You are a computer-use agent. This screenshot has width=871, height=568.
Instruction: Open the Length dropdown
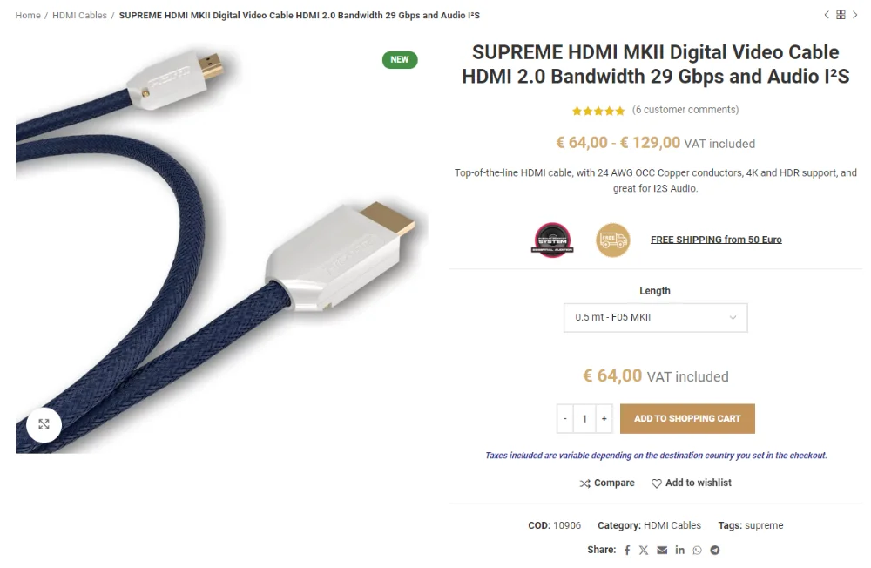(655, 318)
